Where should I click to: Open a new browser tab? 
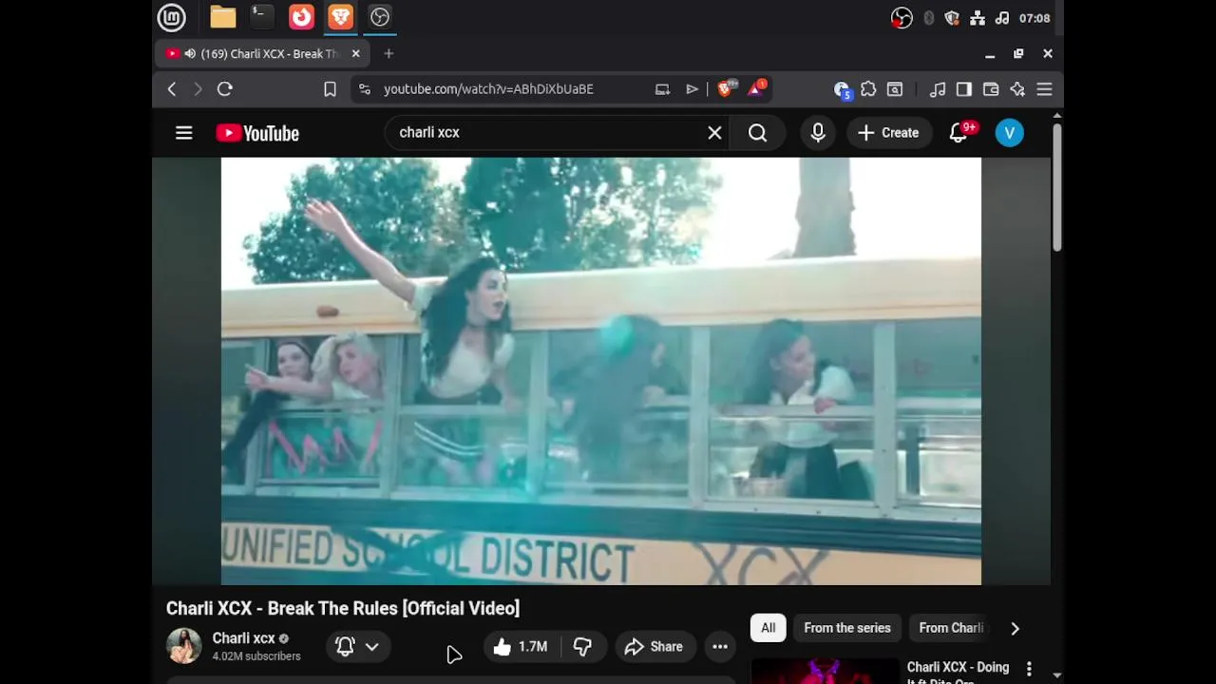389,54
